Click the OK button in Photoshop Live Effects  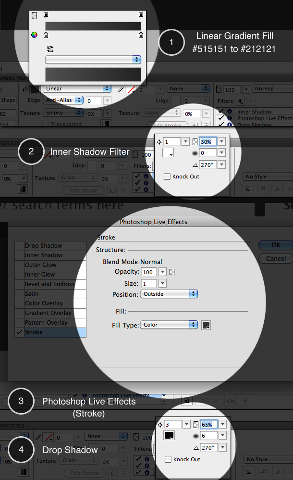276,245
